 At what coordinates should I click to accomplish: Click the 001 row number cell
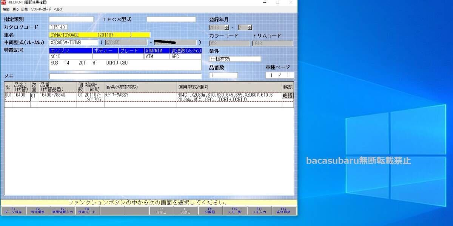pos(8,97)
